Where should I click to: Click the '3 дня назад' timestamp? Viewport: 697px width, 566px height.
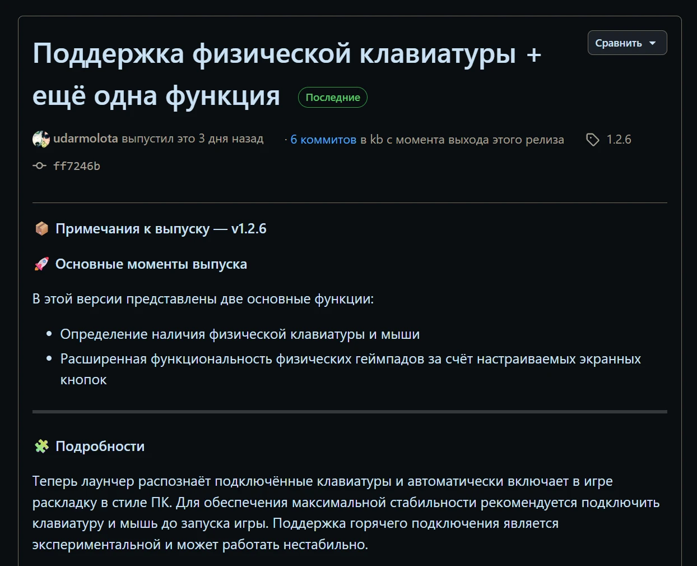(x=231, y=139)
